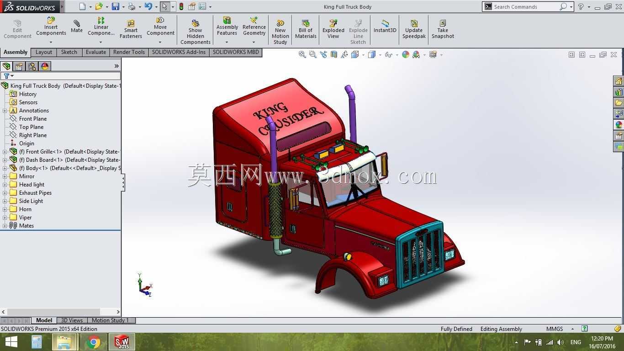
Task: Open the Render Tools tab
Action: tap(129, 52)
